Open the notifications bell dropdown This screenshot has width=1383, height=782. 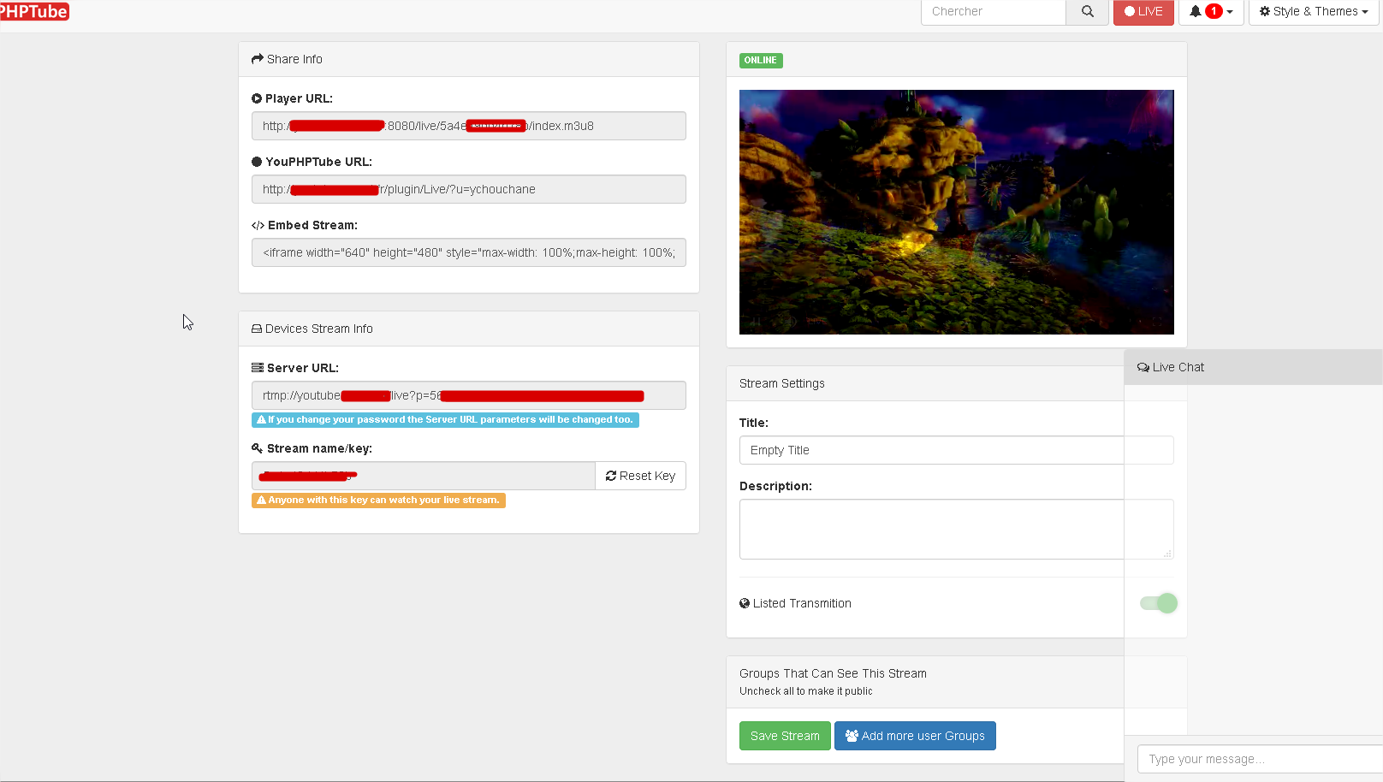(x=1211, y=12)
